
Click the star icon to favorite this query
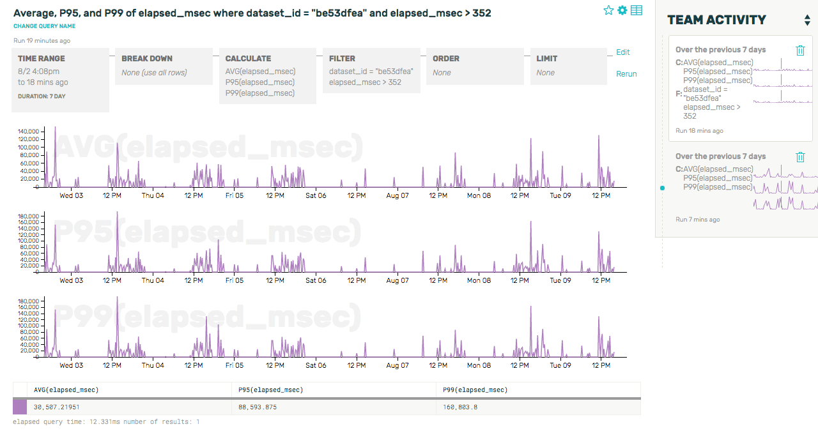pyautogui.click(x=608, y=10)
